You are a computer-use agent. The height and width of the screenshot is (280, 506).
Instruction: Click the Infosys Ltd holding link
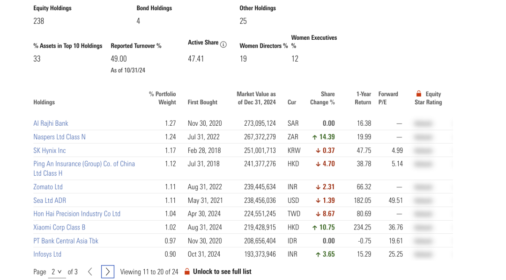coord(47,254)
